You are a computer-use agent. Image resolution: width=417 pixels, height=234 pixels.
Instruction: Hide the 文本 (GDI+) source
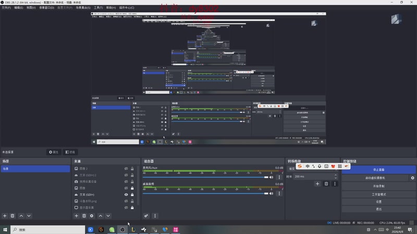coord(126,194)
